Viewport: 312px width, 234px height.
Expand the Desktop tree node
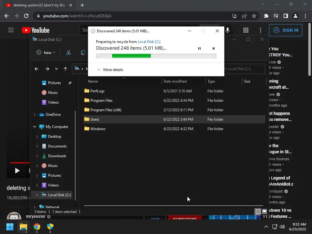pyautogui.click(x=37, y=136)
